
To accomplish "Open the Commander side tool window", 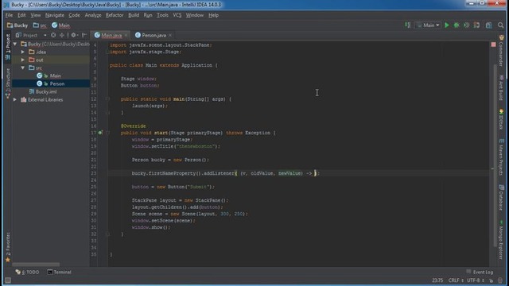I will [x=501, y=51].
